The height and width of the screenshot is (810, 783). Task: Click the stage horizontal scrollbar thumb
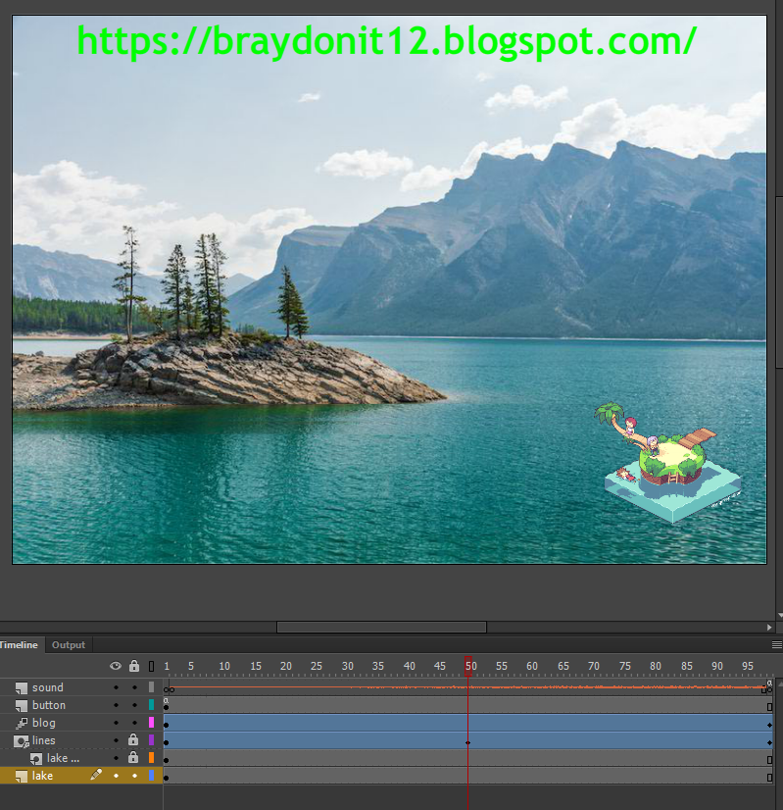point(381,628)
